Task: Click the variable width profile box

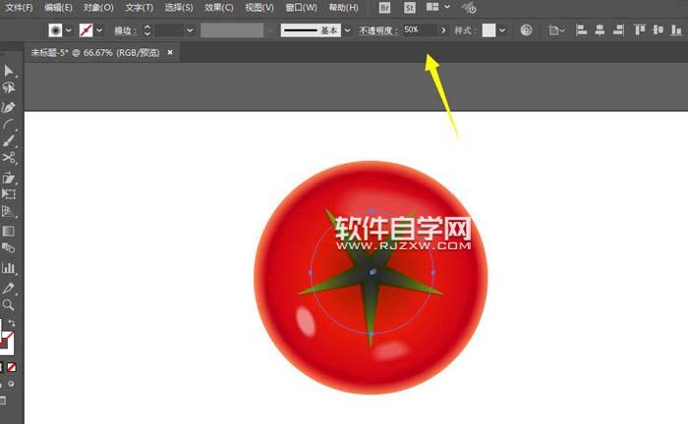Action: (232, 30)
